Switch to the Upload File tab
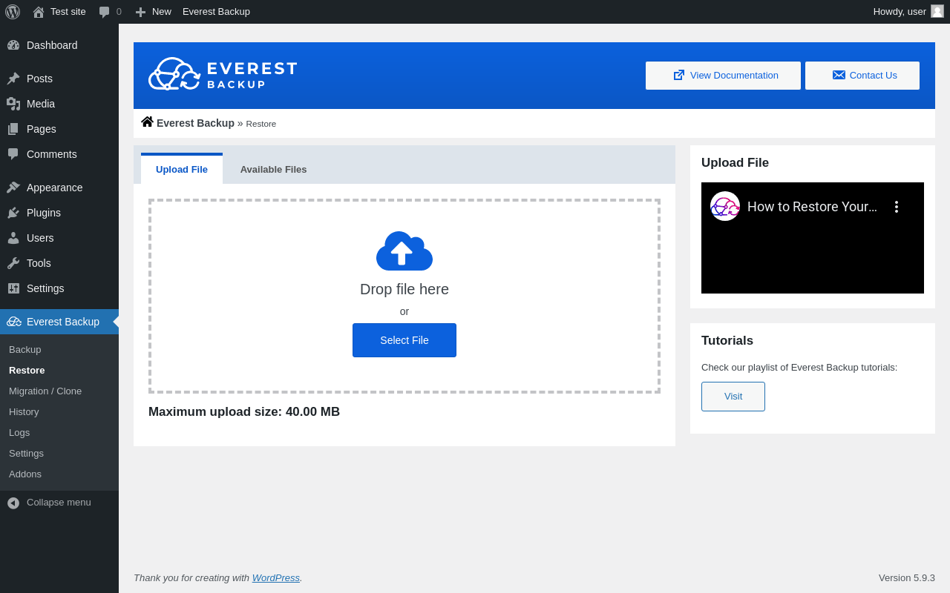The height and width of the screenshot is (593, 950). pyautogui.click(x=182, y=169)
